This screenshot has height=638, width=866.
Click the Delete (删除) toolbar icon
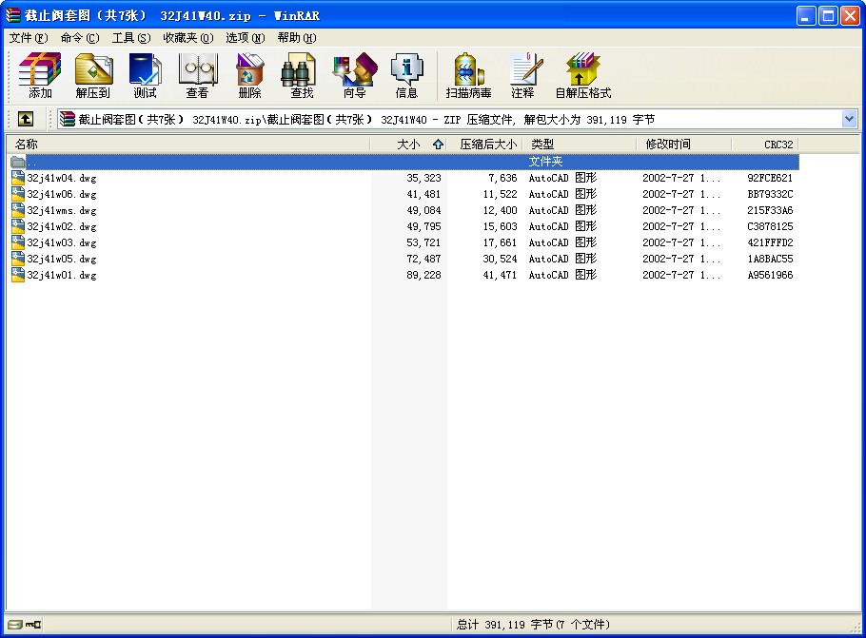tap(249, 76)
